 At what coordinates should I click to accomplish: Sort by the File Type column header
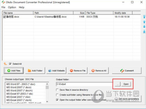click(99, 13)
